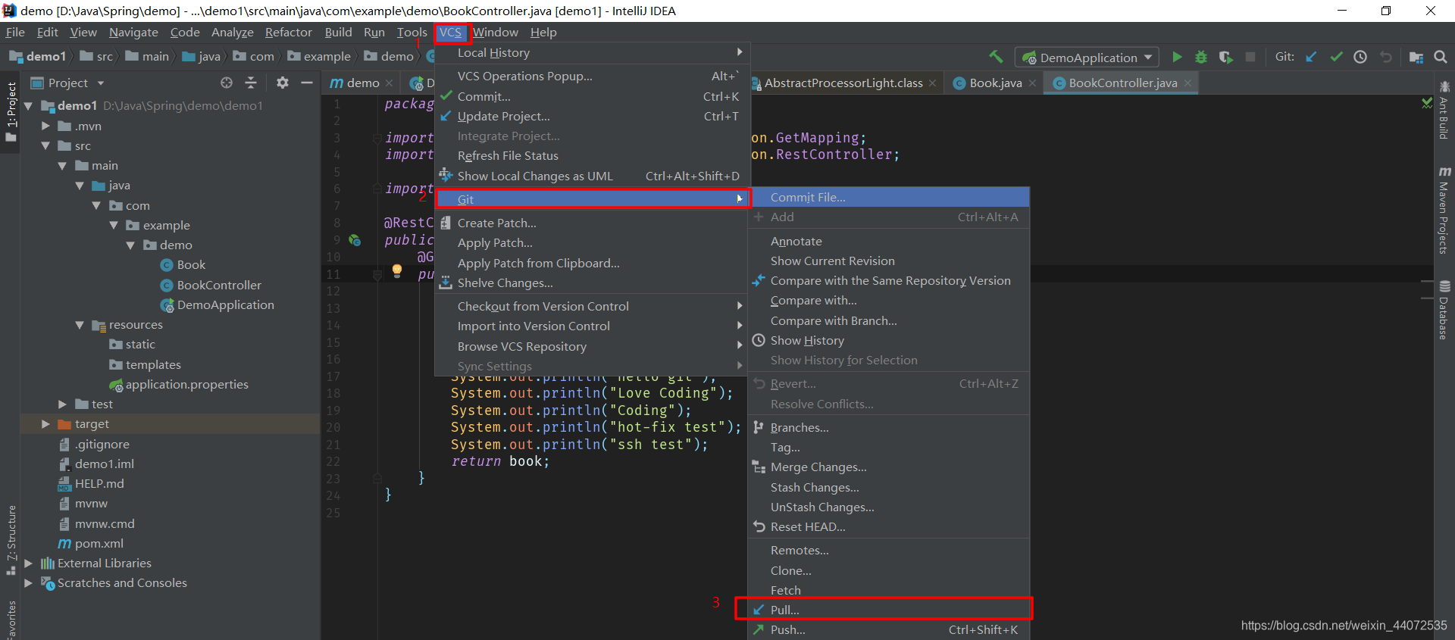
Task: Click the intention light bulb in editor
Action: (x=396, y=270)
